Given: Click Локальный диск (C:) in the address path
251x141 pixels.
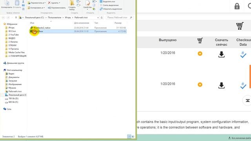Looking at the screenshot, I should (35, 18).
